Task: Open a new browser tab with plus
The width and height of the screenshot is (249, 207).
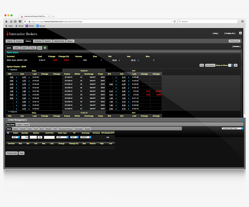Action: tap(53, 16)
